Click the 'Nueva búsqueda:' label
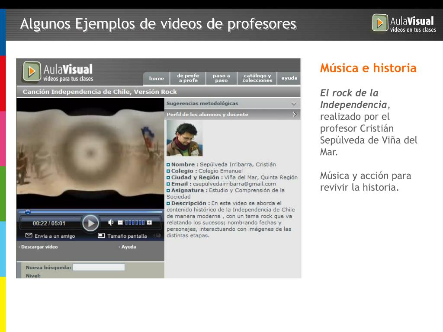The height and width of the screenshot is (332, 443). 48,267
